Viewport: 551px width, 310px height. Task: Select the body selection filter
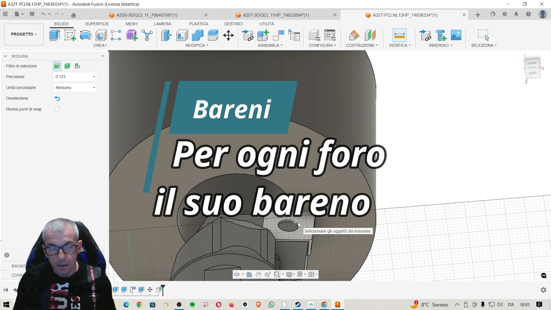67,66
